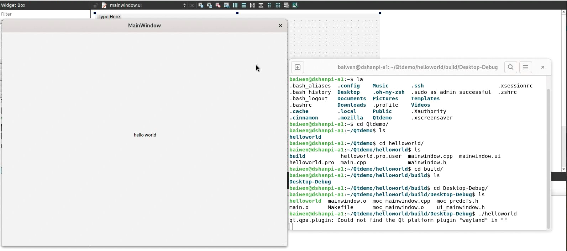
Task: Click the Adjust Size icon
Action: pos(295,5)
